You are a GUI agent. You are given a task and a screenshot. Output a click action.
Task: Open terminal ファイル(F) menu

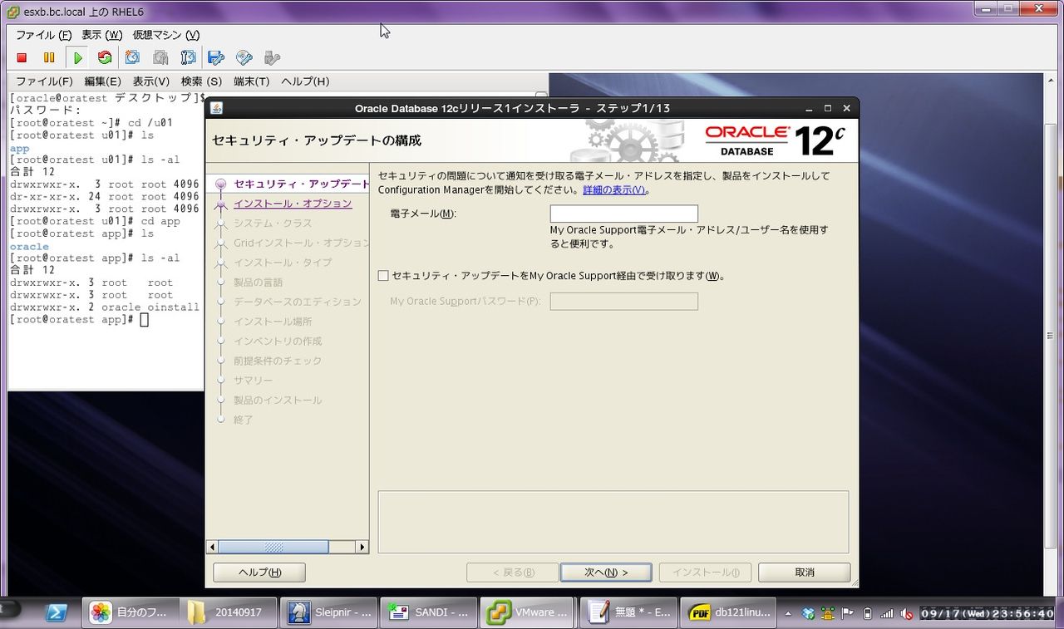click(44, 81)
